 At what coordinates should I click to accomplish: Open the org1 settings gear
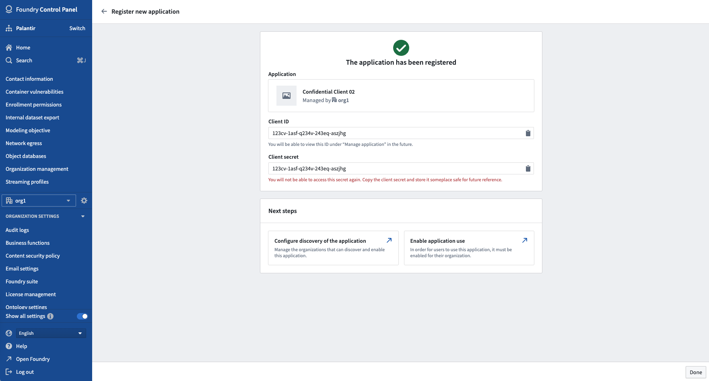pyautogui.click(x=84, y=201)
